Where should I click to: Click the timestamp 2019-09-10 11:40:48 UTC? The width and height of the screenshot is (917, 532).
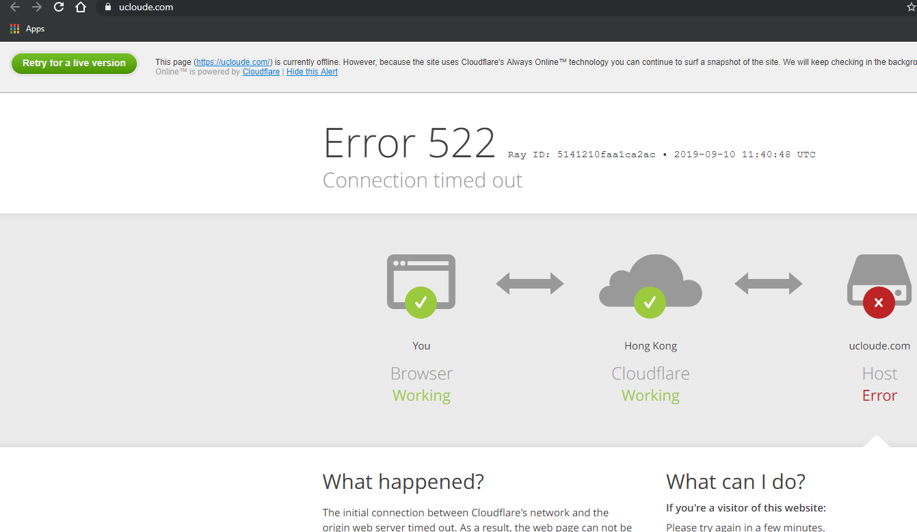[x=745, y=155]
